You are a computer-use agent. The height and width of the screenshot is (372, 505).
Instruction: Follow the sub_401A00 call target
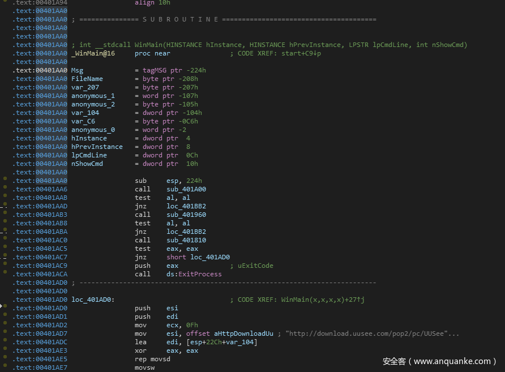186,189
